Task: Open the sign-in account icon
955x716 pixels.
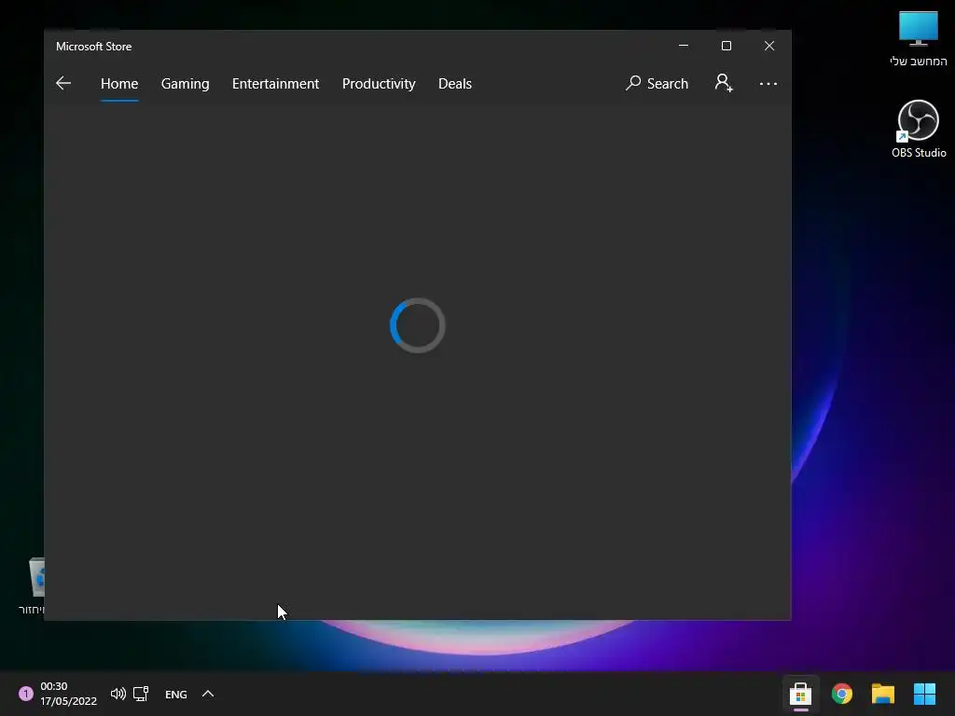Action: coord(724,83)
